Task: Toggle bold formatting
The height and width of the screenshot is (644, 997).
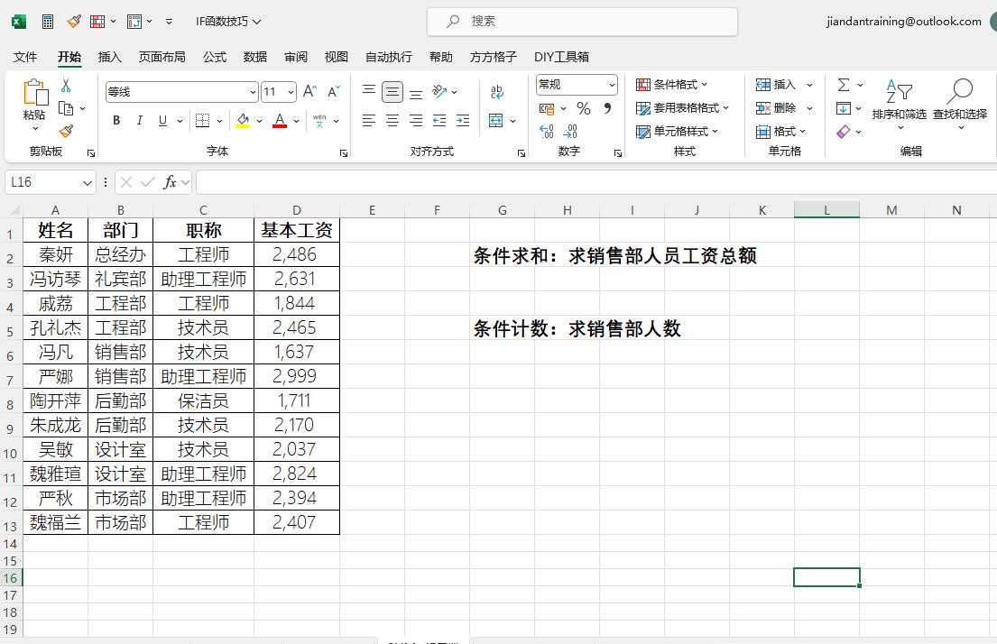Action: 116,120
